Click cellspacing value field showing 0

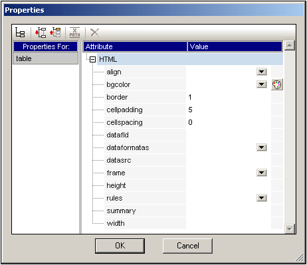point(229,122)
